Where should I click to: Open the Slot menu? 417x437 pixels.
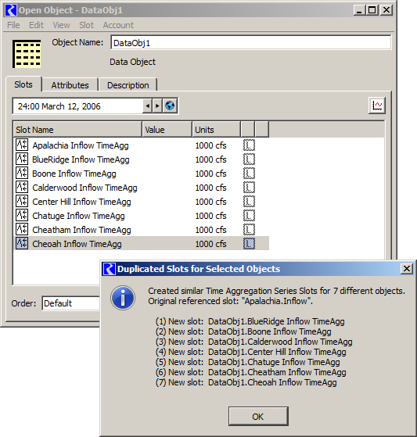(x=86, y=25)
